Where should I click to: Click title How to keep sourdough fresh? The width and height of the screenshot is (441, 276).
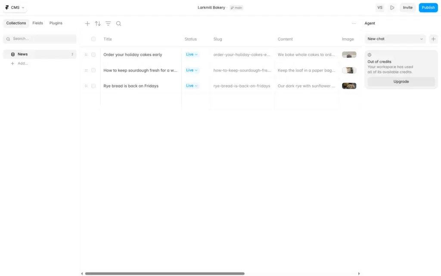[x=140, y=70]
